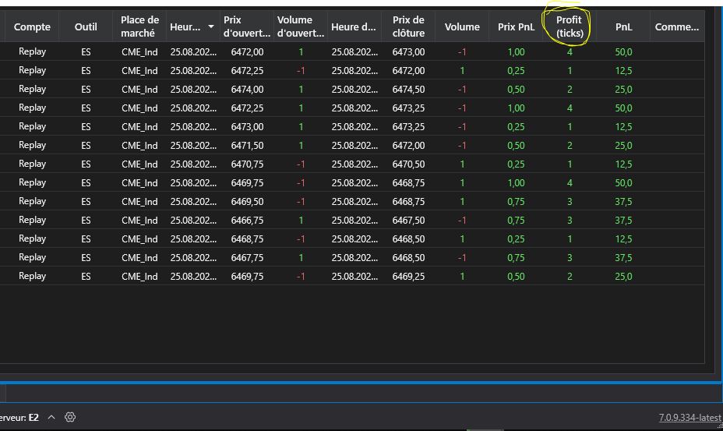Click the Volume d'ouverture column header
This screenshot has width=723, height=431.
300,26
